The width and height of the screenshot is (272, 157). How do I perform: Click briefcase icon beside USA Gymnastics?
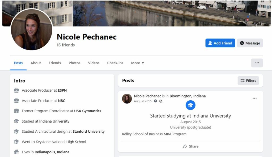point(16,111)
